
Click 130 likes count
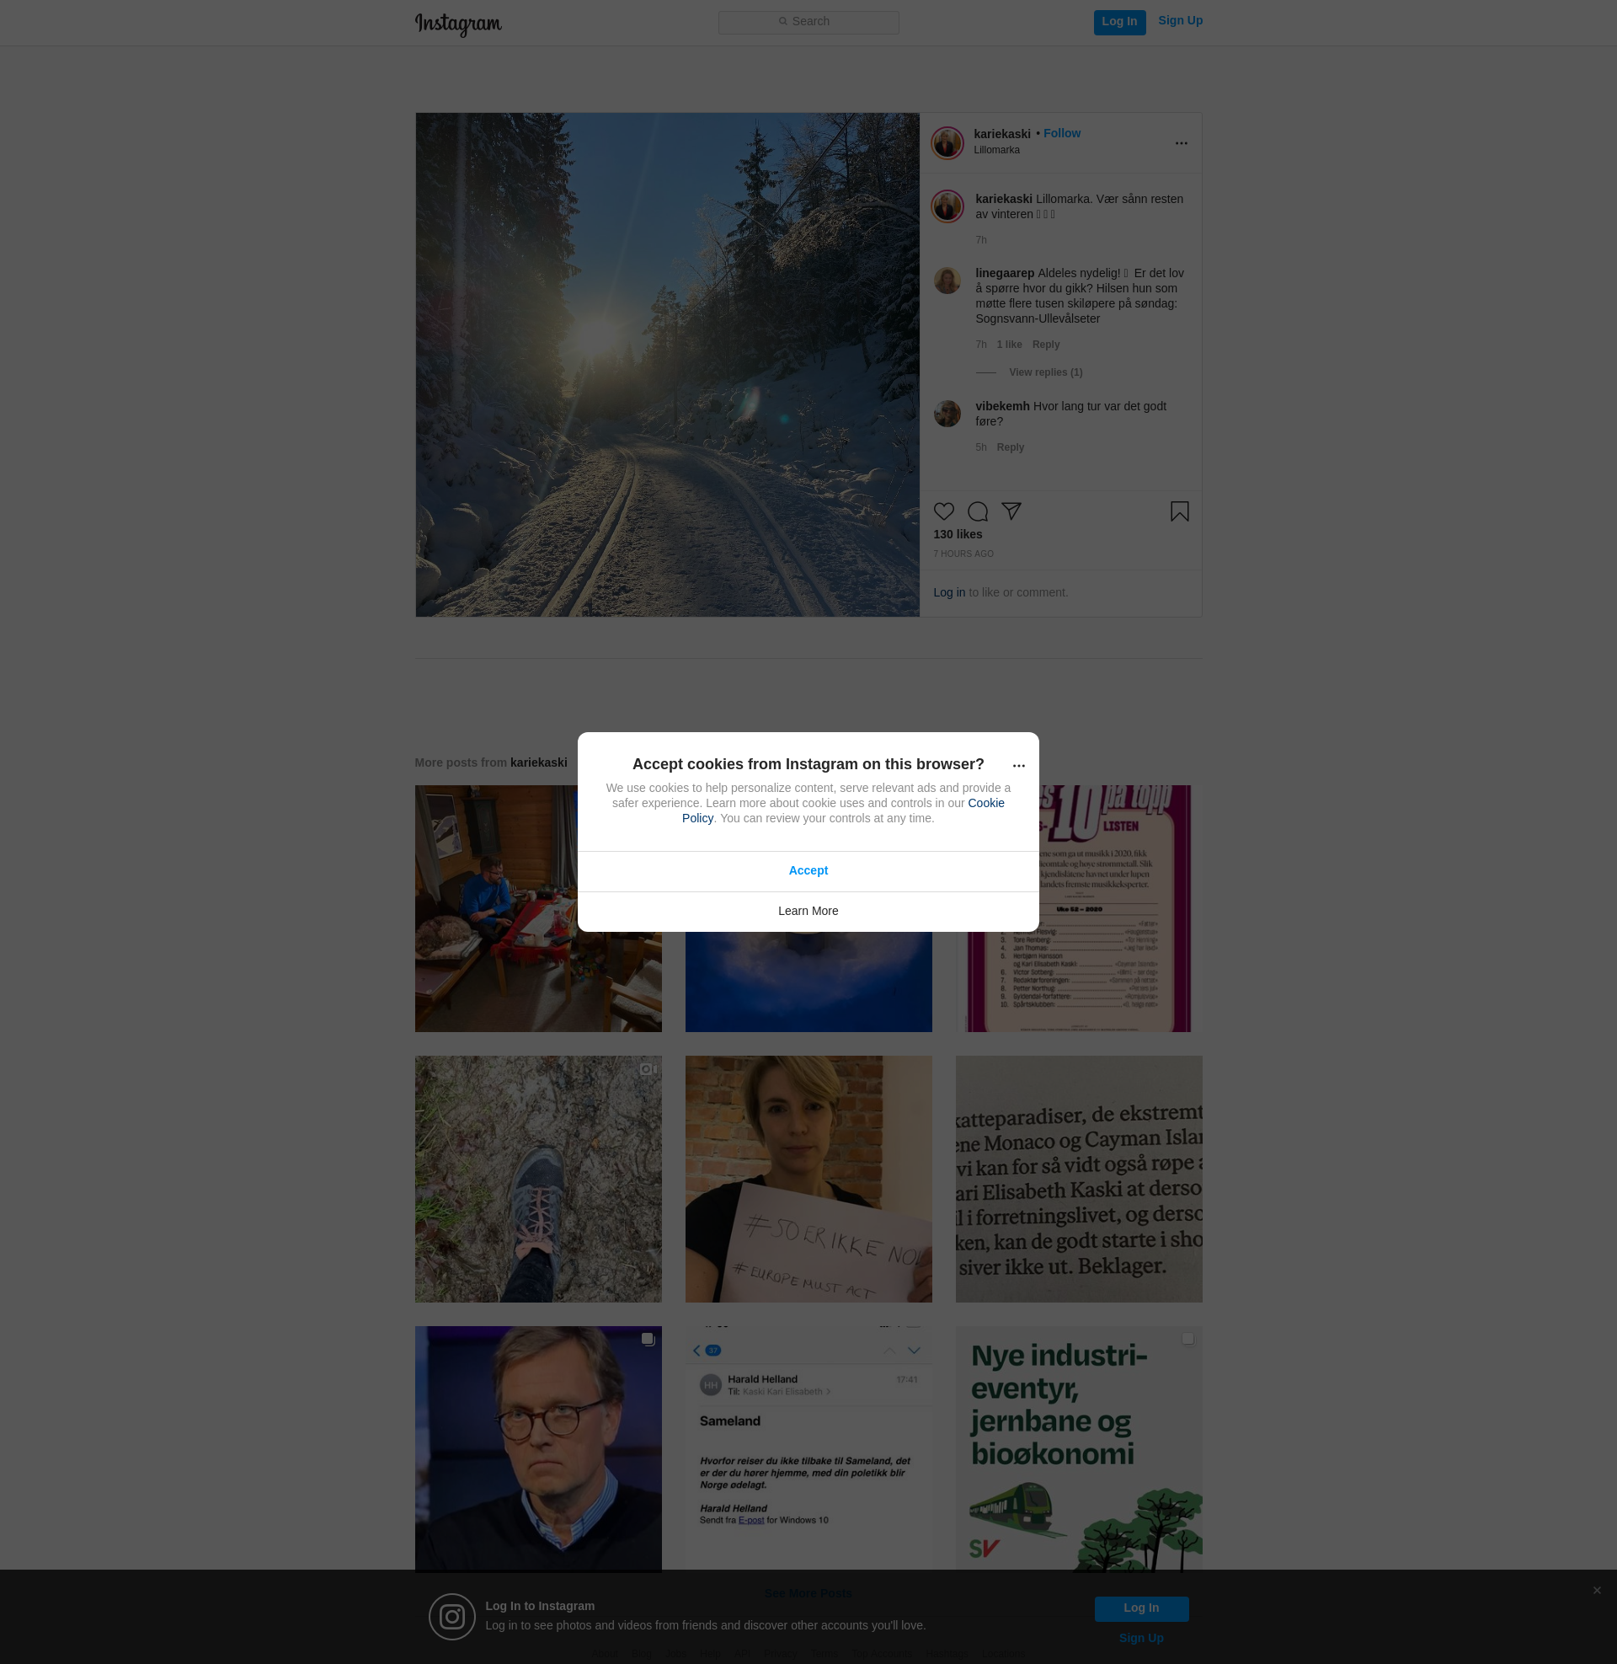[x=957, y=534]
